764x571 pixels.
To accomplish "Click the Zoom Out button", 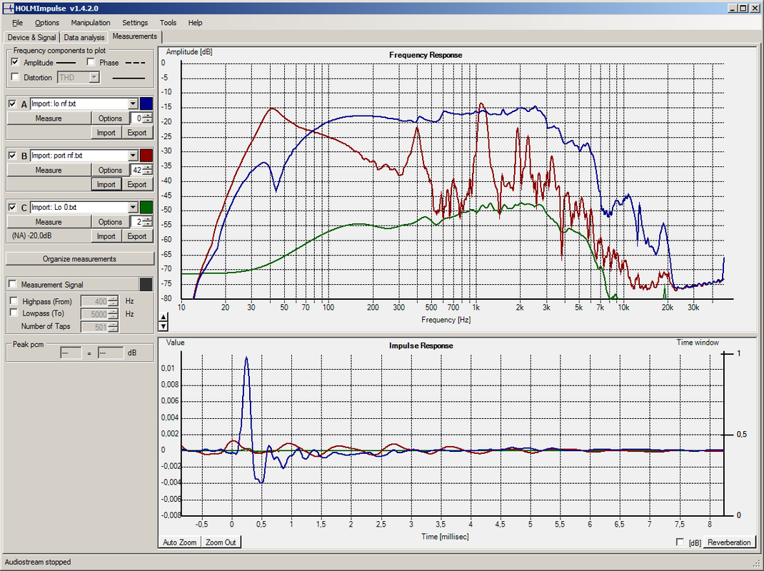I will click(221, 542).
